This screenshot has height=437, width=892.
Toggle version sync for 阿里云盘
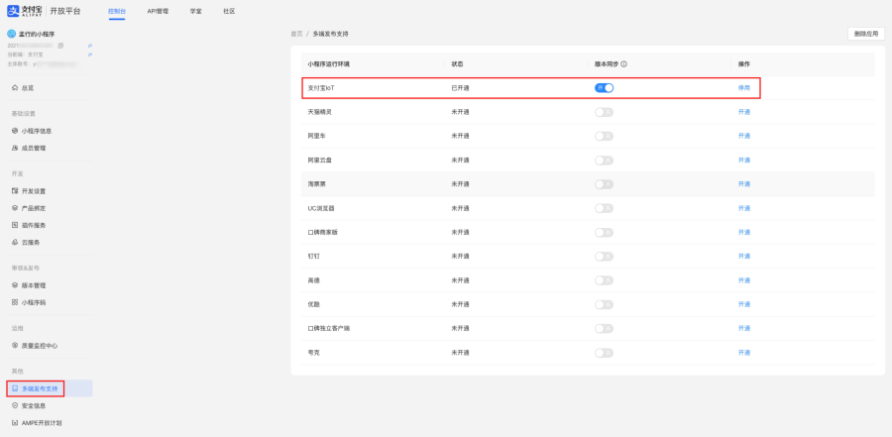[605, 161]
